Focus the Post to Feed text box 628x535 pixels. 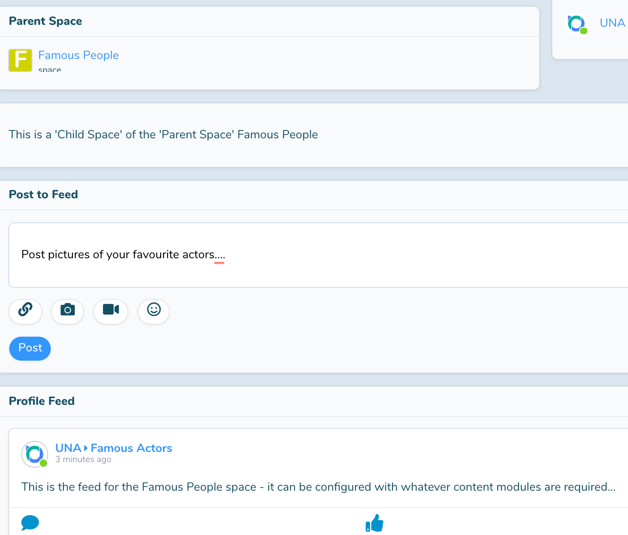pyautogui.click(x=319, y=255)
